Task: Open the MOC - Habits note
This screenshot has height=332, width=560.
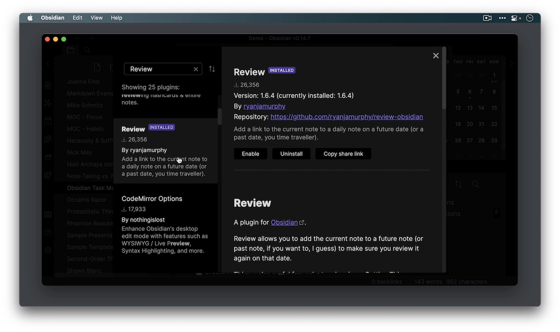Action: coord(85,129)
